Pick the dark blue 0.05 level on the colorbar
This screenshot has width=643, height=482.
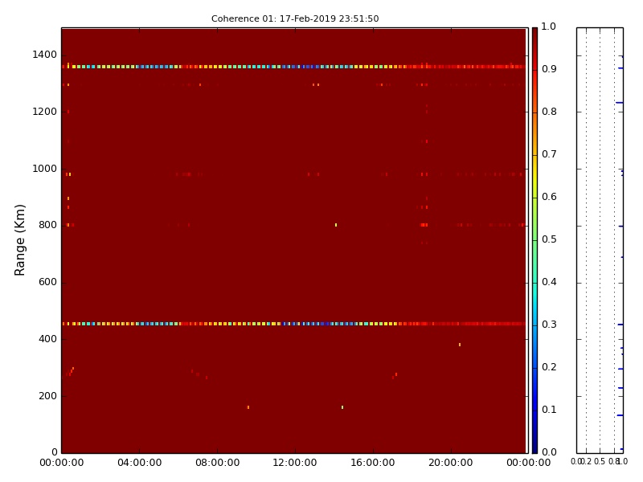click(x=534, y=432)
